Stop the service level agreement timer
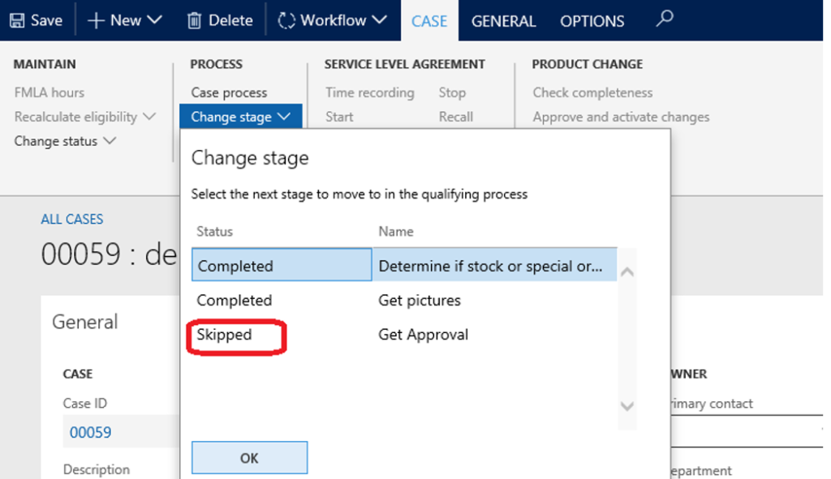Screen dimensions: 831x479 (x=452, y=92)
